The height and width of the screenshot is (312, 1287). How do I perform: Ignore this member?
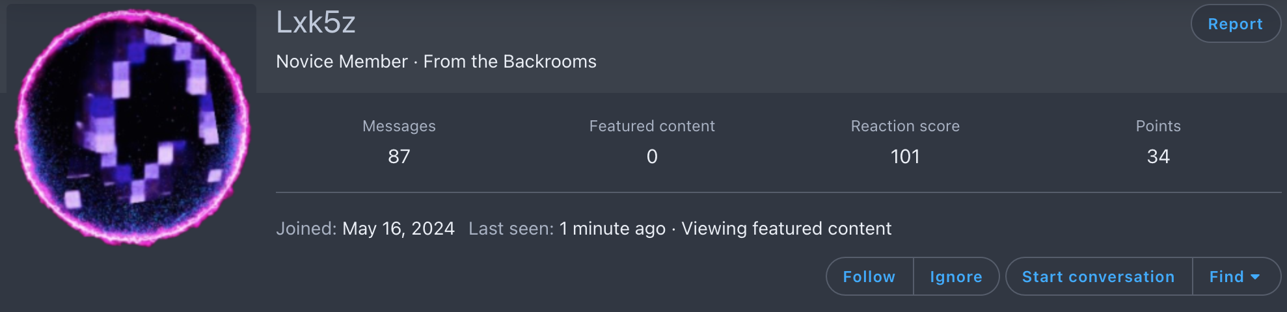tap(956, 277)
